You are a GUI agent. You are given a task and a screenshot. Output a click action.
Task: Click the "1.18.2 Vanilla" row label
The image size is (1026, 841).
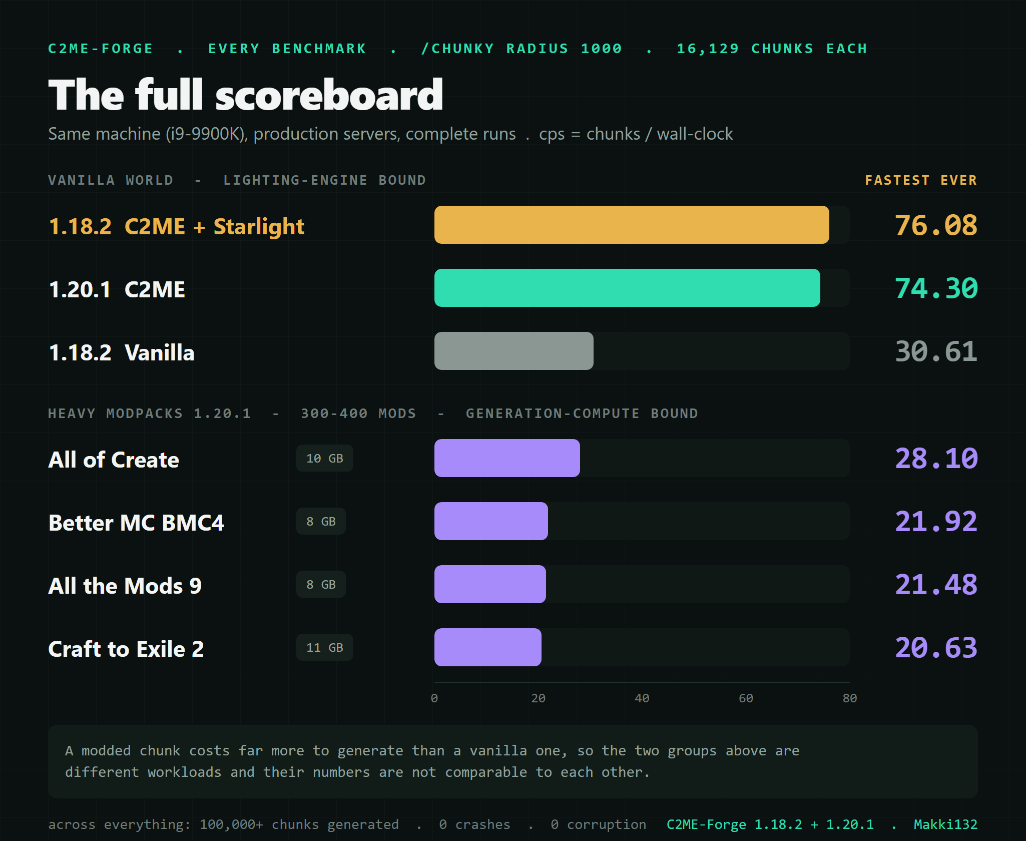point(121,352)
